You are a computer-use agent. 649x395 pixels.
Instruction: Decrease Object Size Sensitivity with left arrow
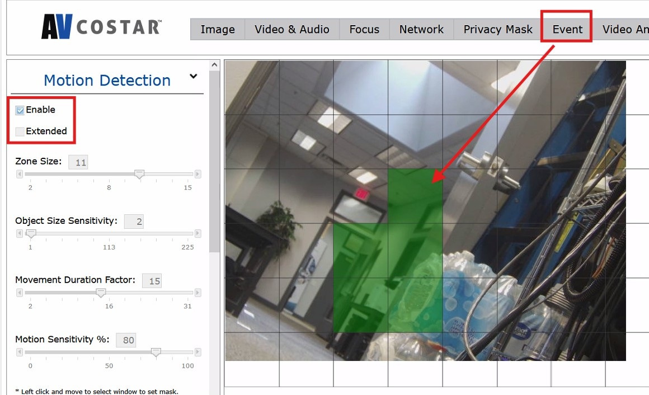[x=20, y=233]
